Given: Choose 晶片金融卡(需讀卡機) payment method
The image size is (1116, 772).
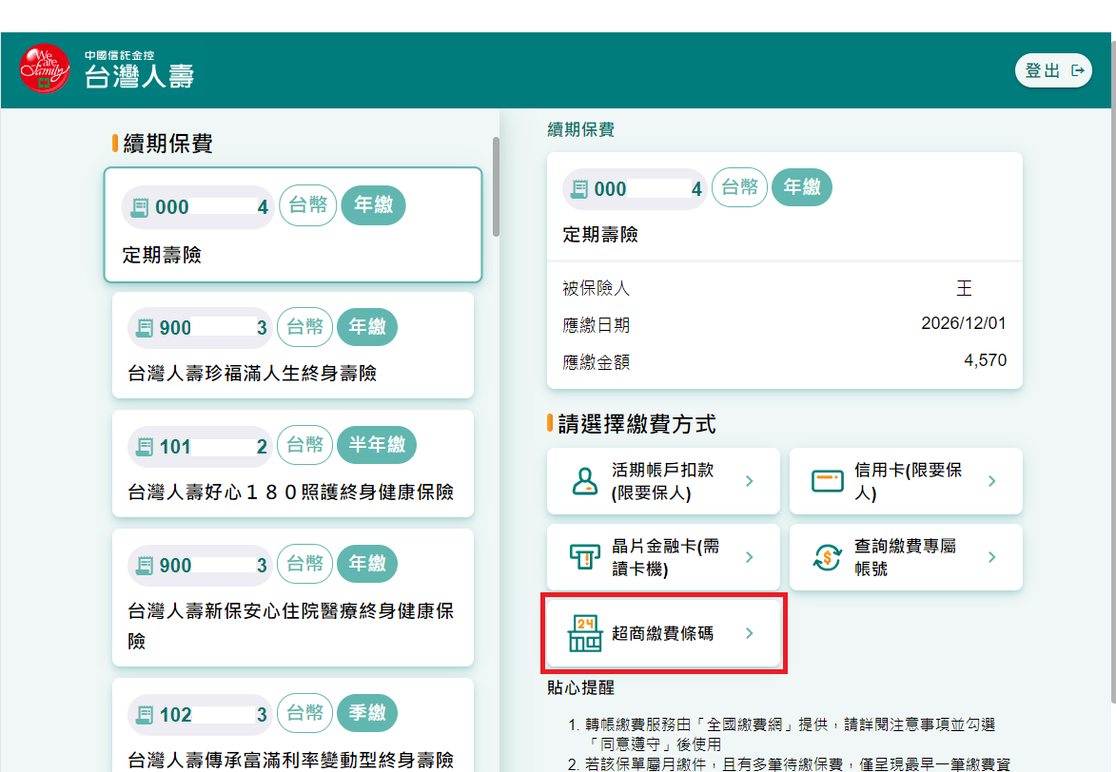Looking at the screenshot, I should tap(663, 557).
